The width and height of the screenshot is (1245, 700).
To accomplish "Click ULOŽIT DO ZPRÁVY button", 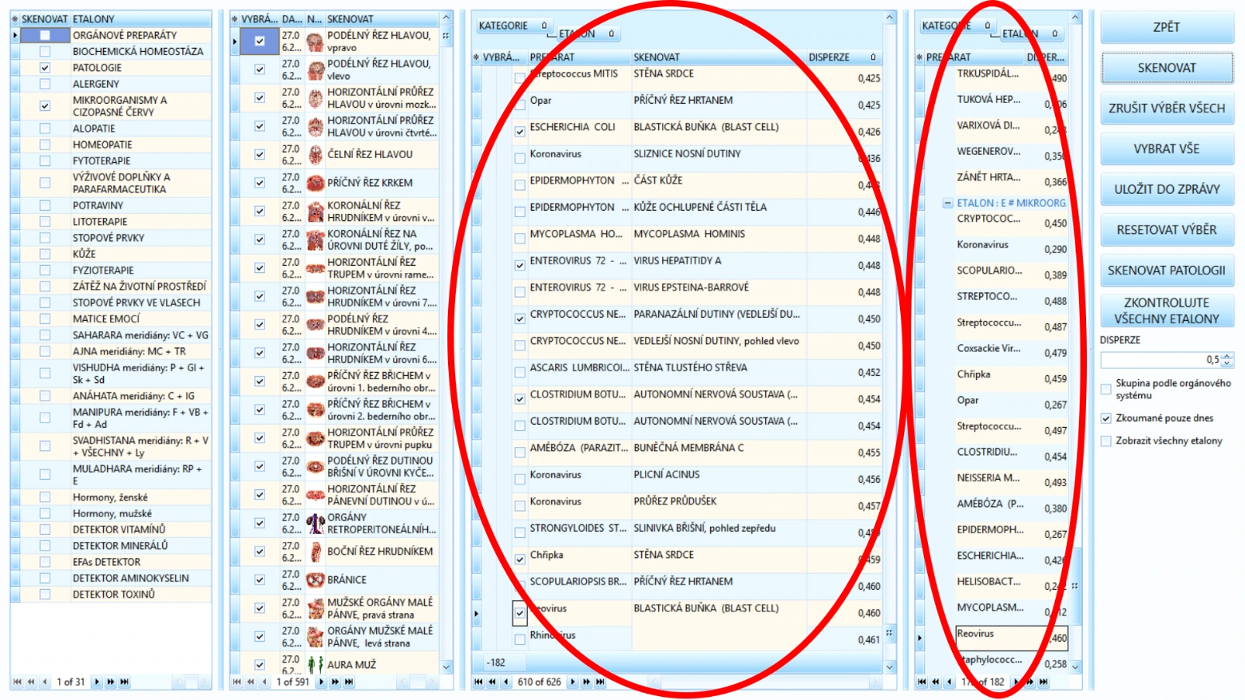I will (x=1167, y=189).
